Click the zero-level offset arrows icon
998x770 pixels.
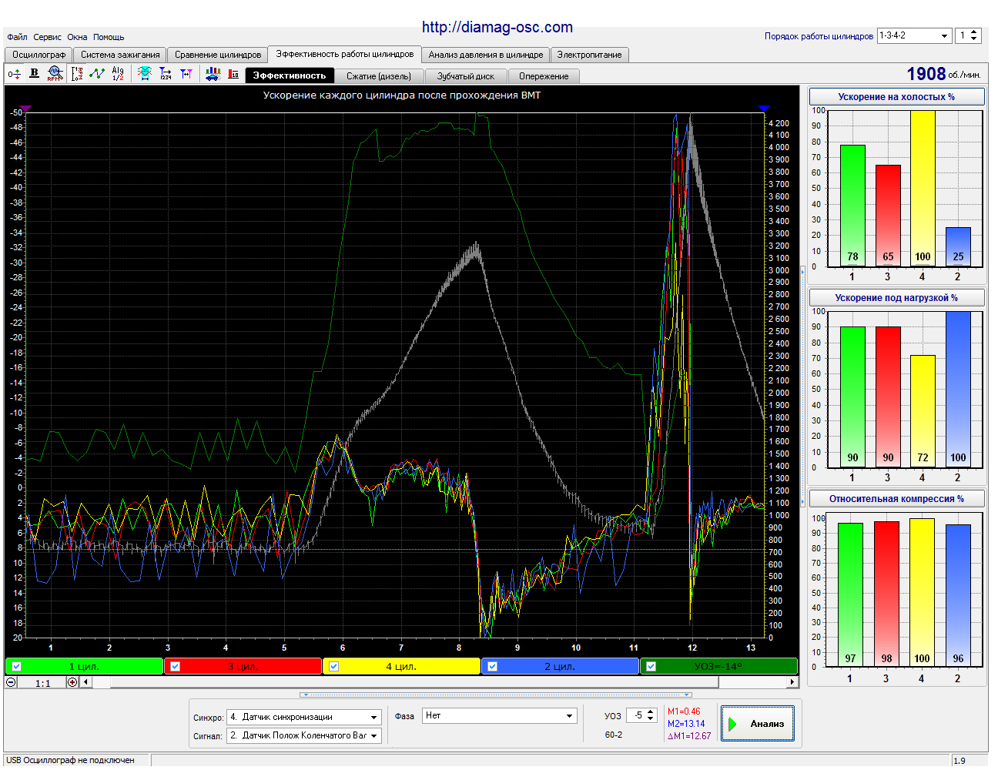click(x=14, y=74)
